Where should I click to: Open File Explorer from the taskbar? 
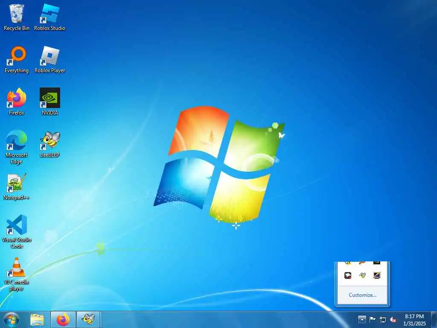pos(37,320)
